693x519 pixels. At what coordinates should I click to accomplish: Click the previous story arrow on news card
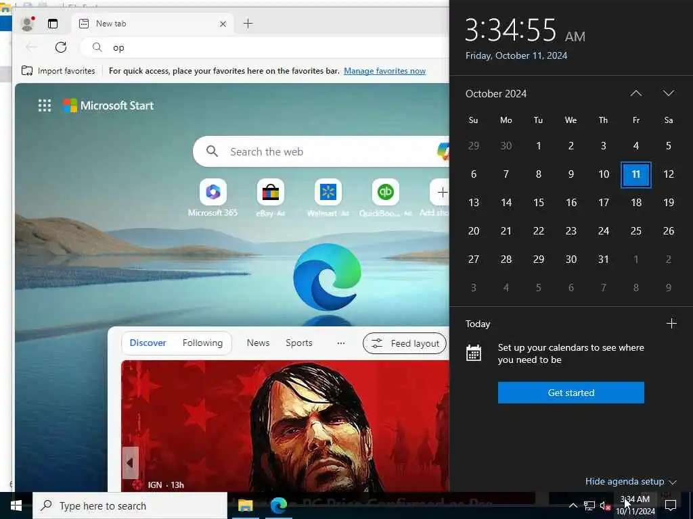131,463
